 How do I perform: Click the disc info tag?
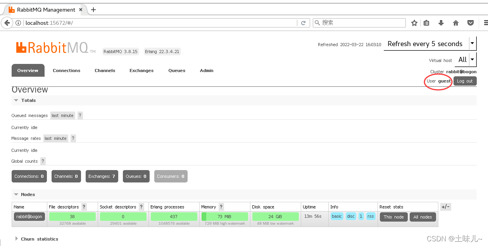coord(351,216)
